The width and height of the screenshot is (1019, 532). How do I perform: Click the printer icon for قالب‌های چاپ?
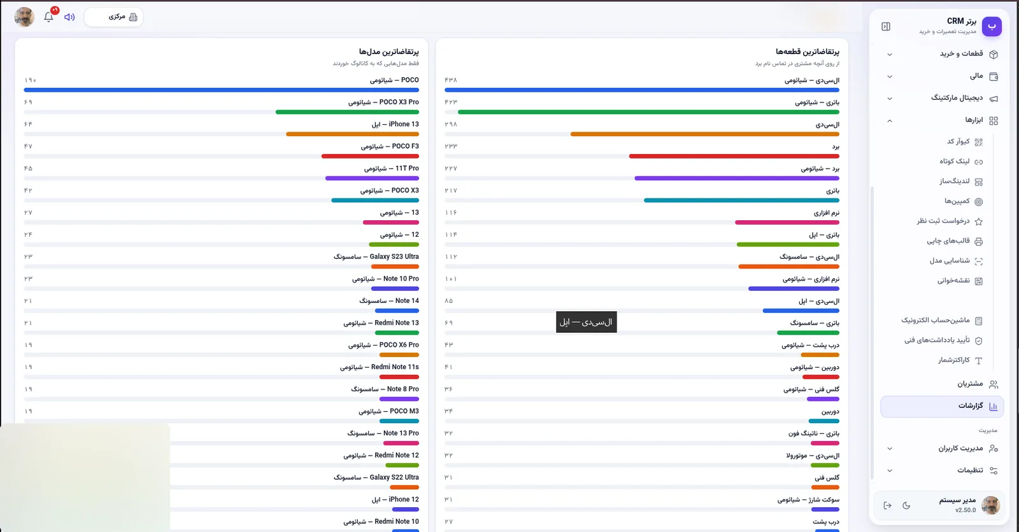tap(979, 241)
